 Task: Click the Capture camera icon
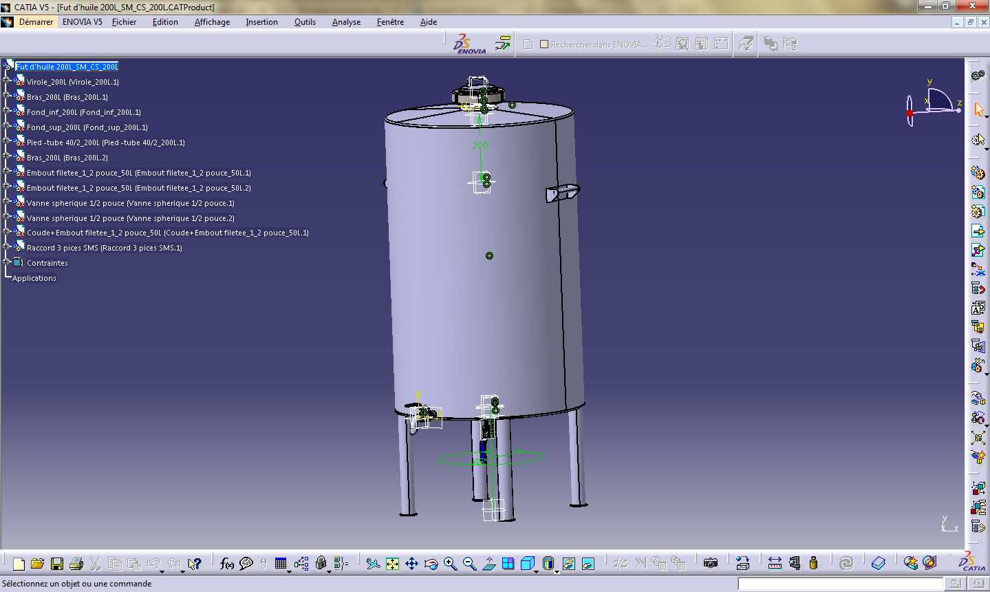[711, 564]
